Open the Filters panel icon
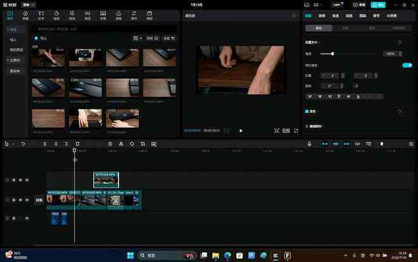Screen dimensions: 418x262 [118, 15]
